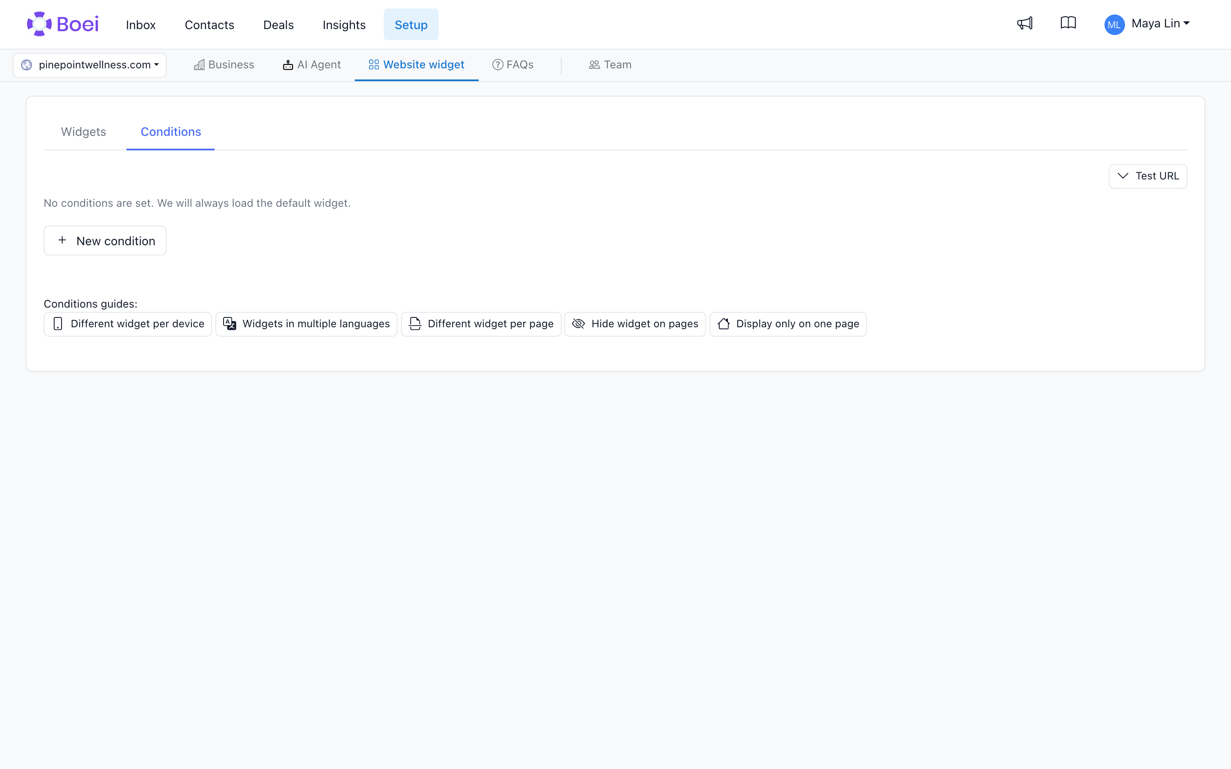Switch to the Widgets sub-tab
This screenshot has height=769, width=1231.
pyautogui.click(x=83, y=132)
